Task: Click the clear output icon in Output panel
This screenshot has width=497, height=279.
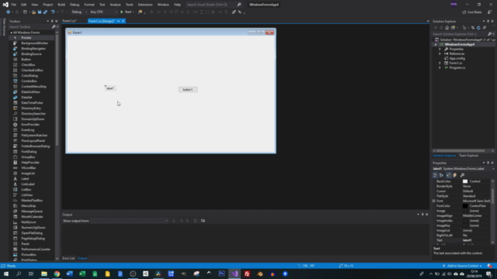Action: tap(195, 221)
